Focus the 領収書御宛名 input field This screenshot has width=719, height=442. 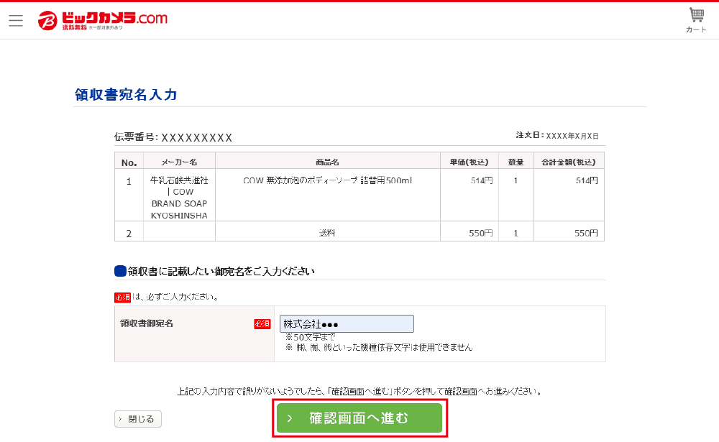347,323
